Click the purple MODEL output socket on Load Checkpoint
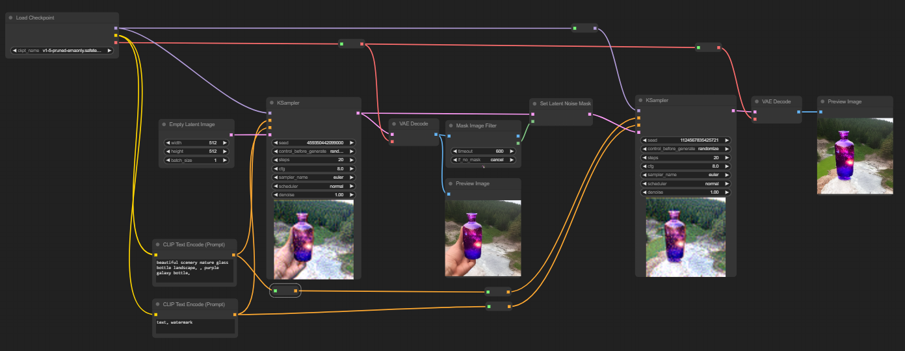Screen dimensions: 905x351 coord(116,28)
